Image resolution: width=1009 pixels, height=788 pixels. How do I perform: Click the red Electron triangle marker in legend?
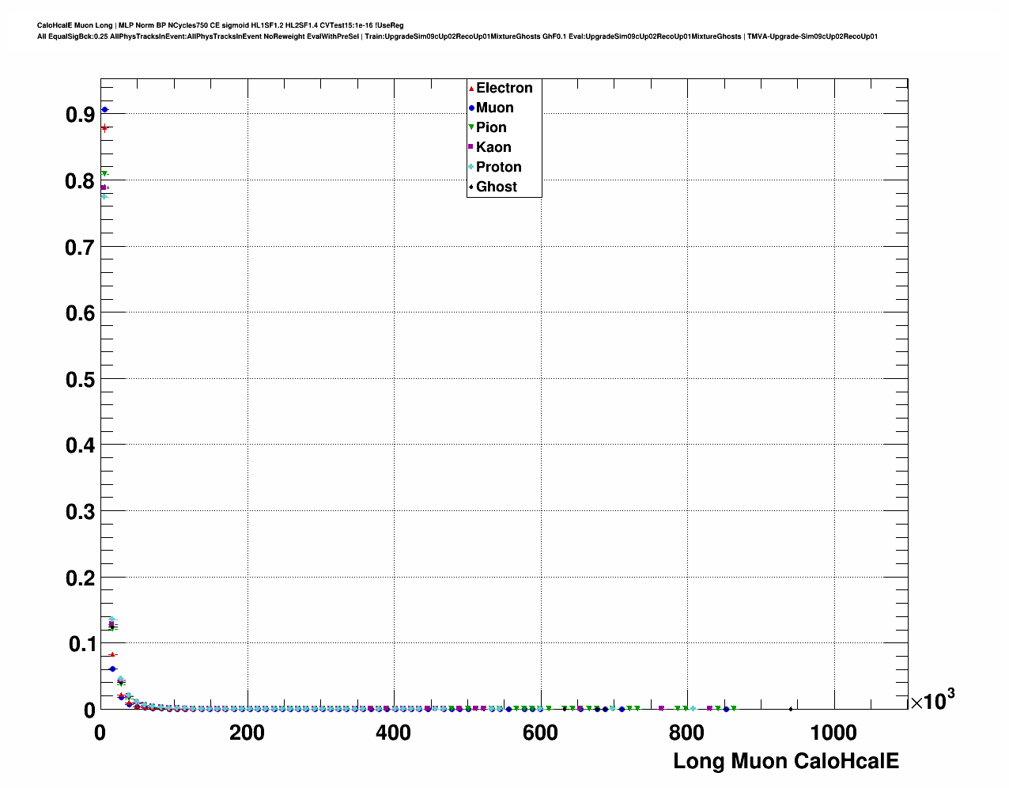[471, 89]
